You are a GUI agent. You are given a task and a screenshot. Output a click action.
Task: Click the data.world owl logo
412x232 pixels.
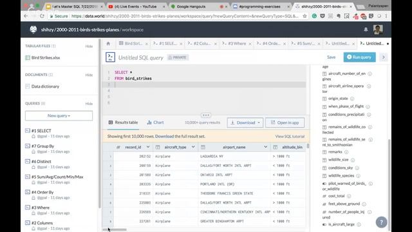pyautogui.click(x=33, y=30)
